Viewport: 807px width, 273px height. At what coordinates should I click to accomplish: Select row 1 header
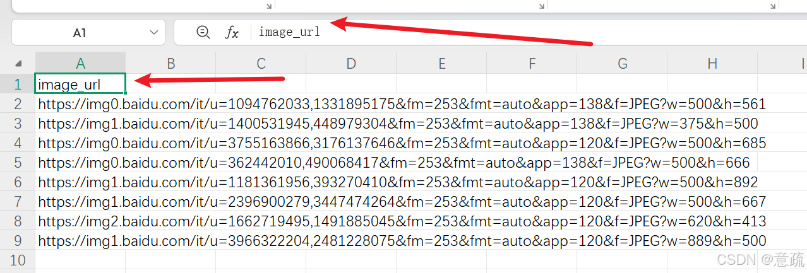(18, 84)
